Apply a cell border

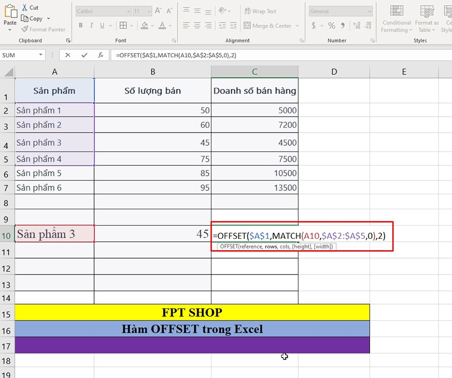[123, 25]
